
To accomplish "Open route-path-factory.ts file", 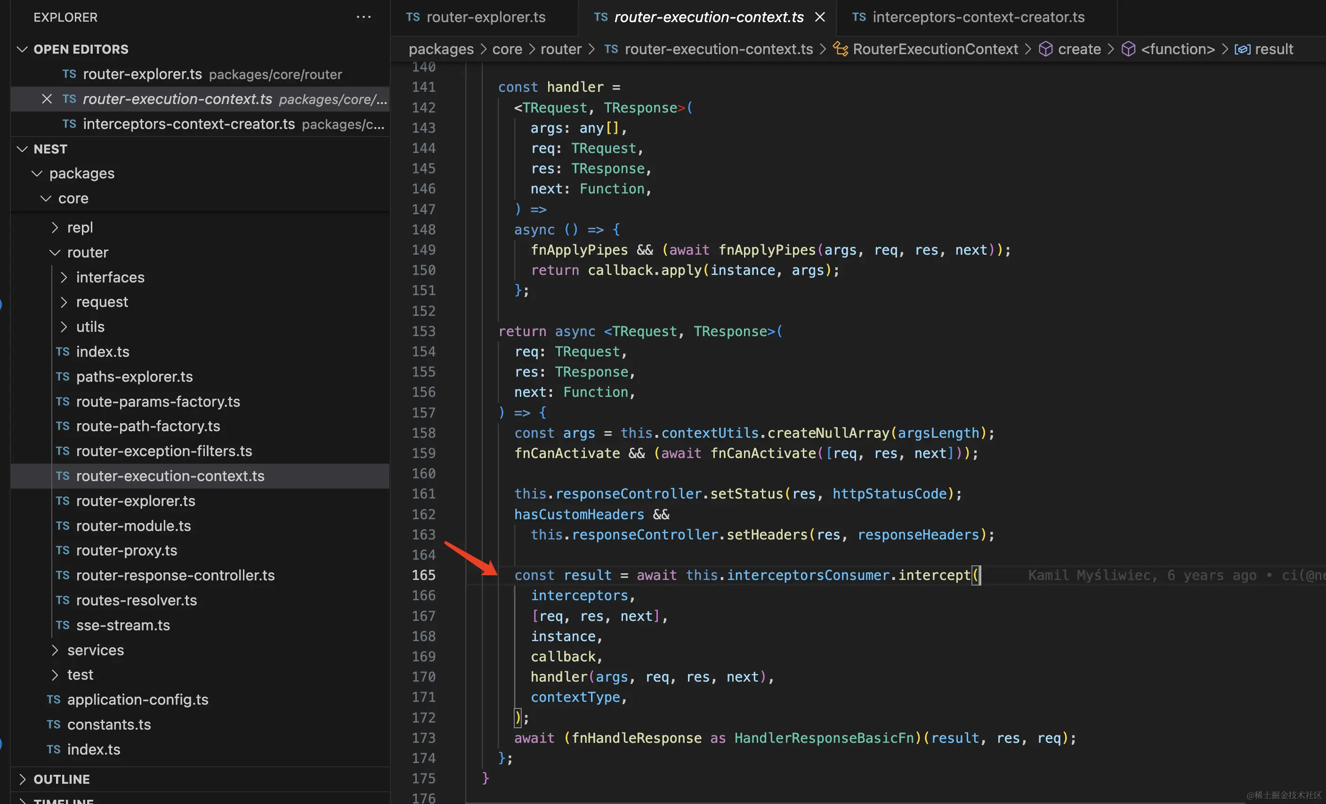I will [200, 426].
